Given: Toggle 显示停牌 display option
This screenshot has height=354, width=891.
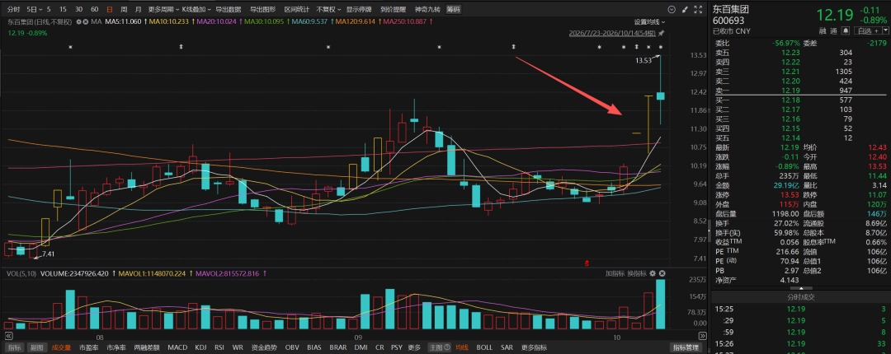Looking at the screenshot, I should click(359, 10).
